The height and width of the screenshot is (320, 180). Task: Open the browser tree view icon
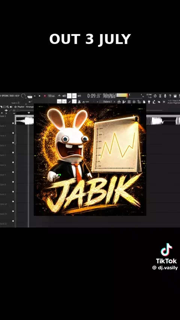(139, 102)
